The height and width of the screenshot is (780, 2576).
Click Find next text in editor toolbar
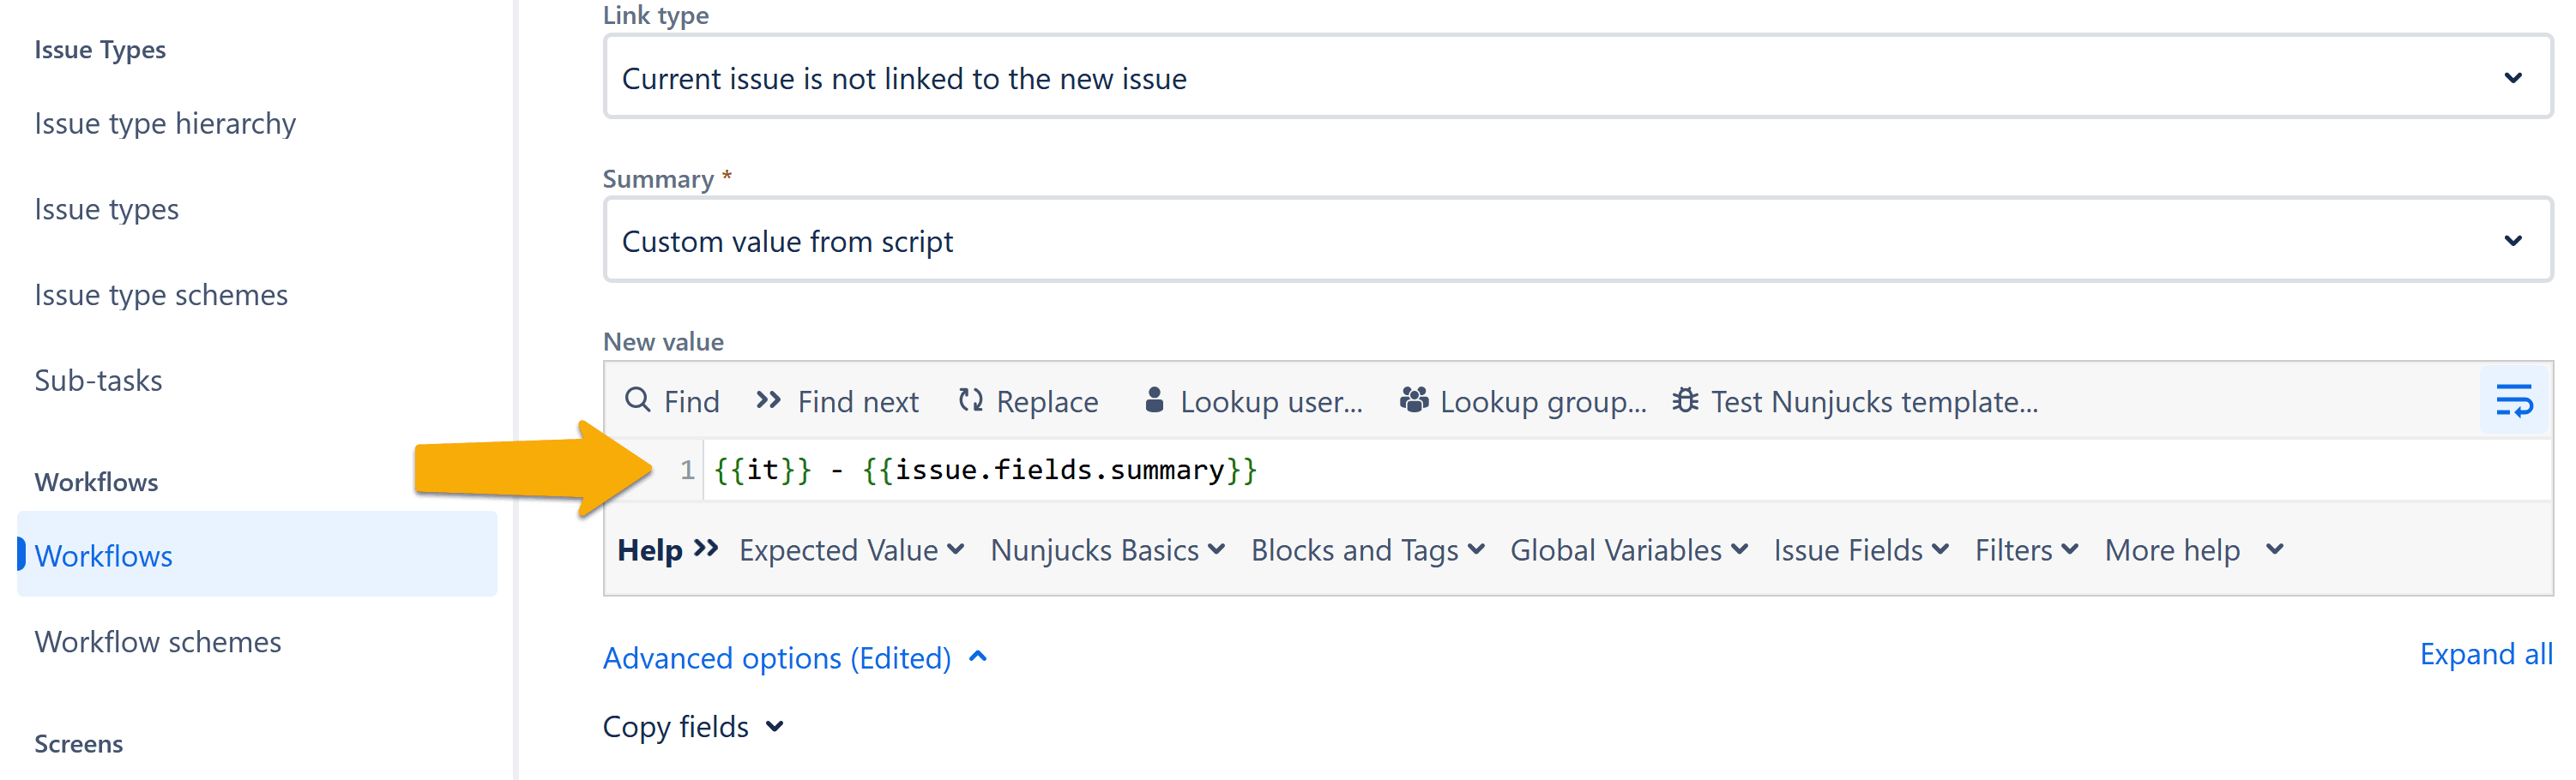857,401
